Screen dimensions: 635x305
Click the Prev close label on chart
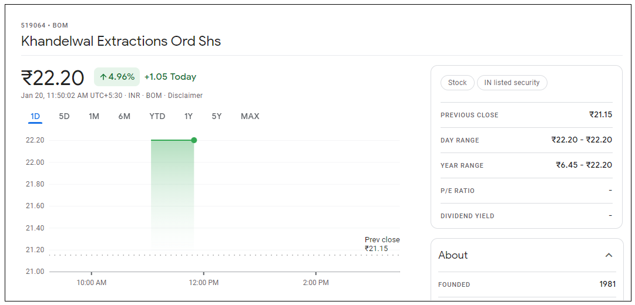(382, 240)
